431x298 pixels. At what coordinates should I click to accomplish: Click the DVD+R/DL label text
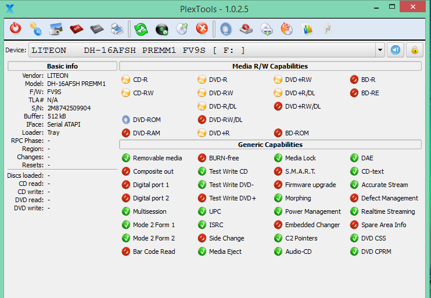click(x=300, y=93)
